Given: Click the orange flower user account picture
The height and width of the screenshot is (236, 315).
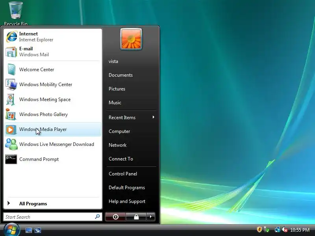Looking at the screenshot, I should point(131,39).
